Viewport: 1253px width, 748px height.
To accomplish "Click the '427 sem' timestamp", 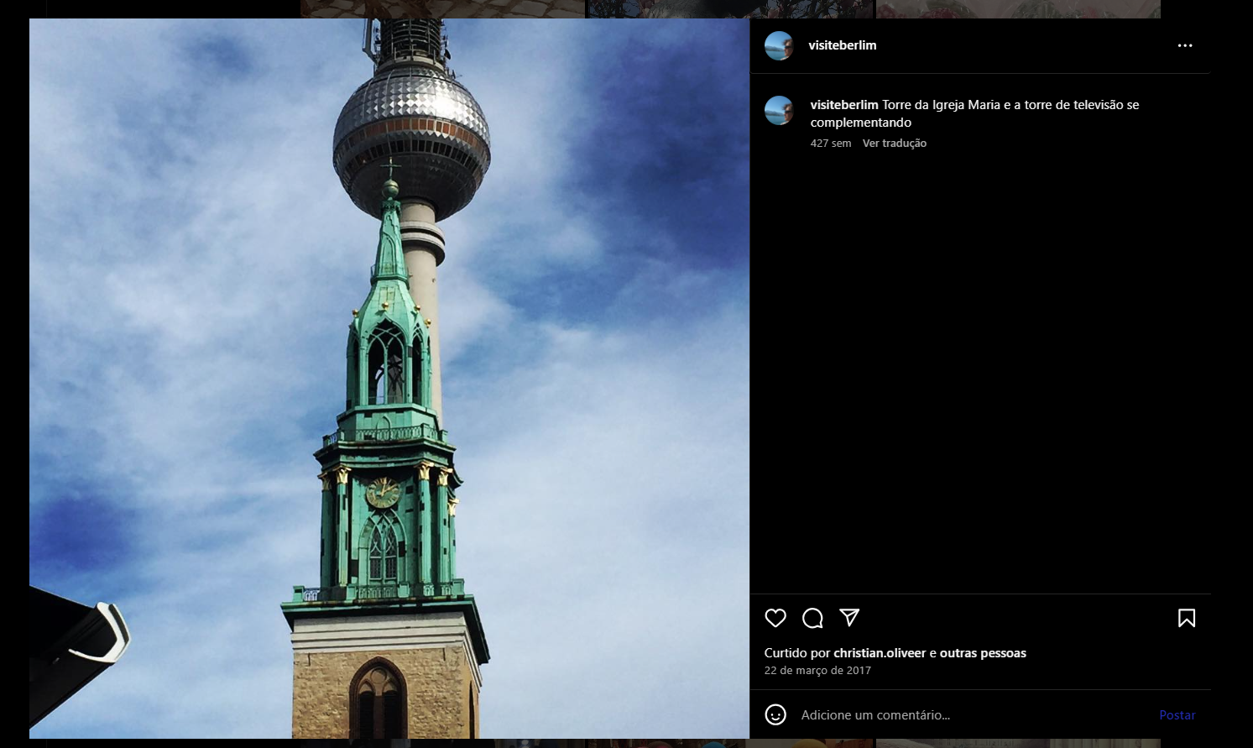I will (830, 144).
